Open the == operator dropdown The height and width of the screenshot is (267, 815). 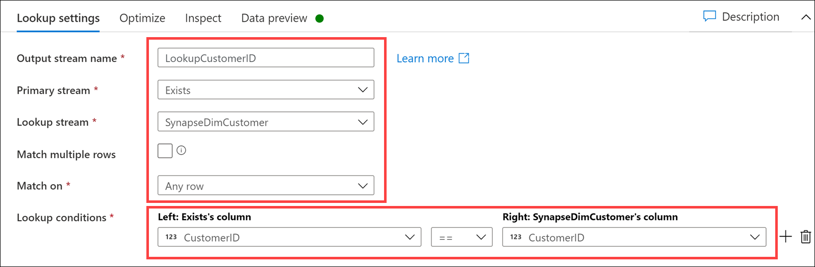[462, 237]
